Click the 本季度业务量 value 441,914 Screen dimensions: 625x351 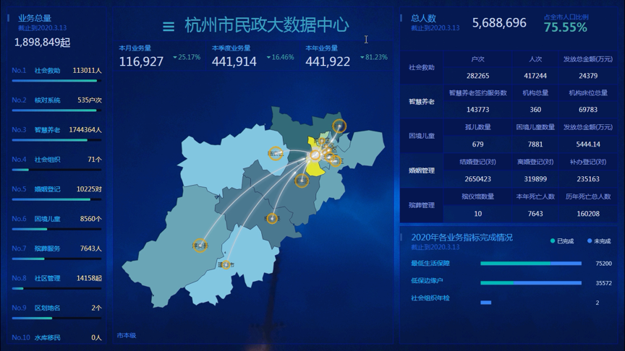coord(234,61)
